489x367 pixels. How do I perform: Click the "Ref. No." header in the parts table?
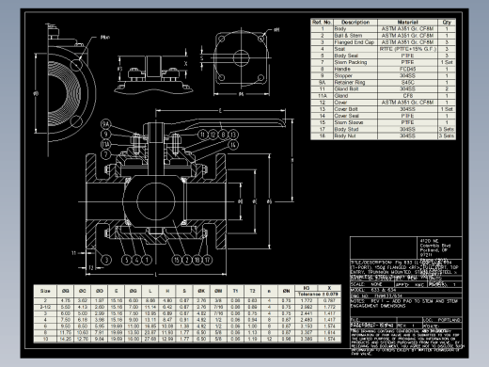coord(322,23)
